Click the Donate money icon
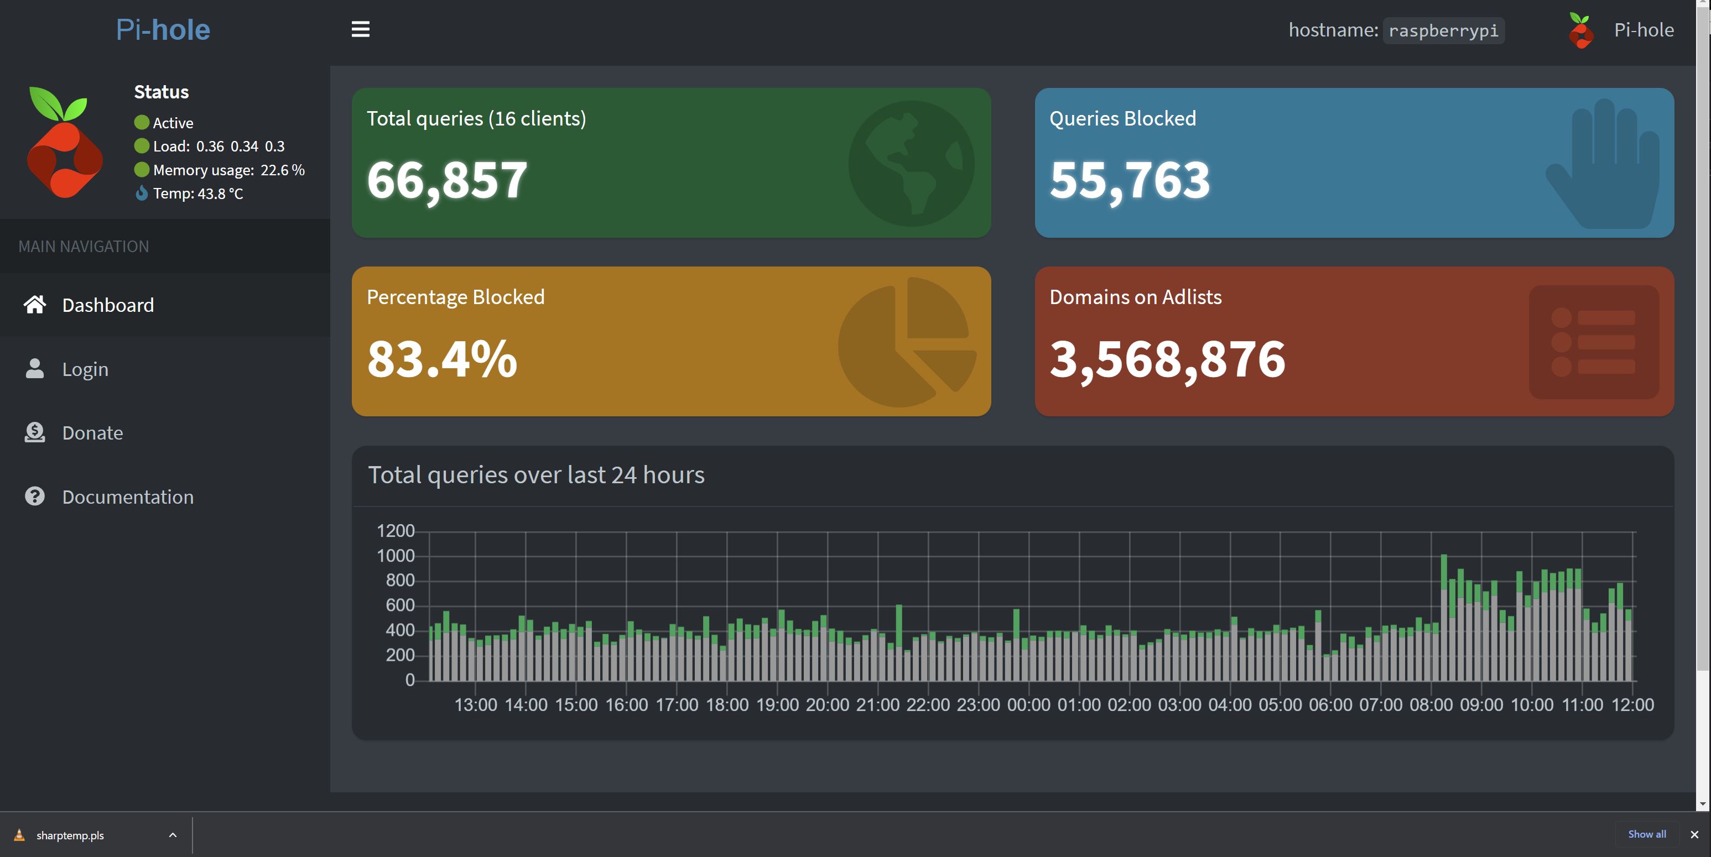Screen dimensions: 1711x857 click(34, 432)
